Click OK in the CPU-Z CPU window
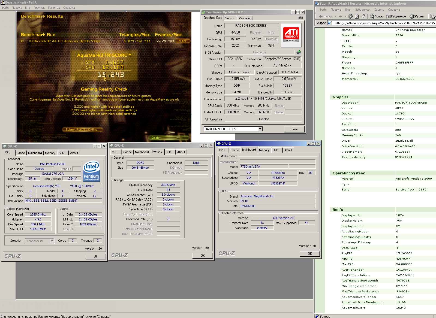436x318 pixels. pos(96,256)
